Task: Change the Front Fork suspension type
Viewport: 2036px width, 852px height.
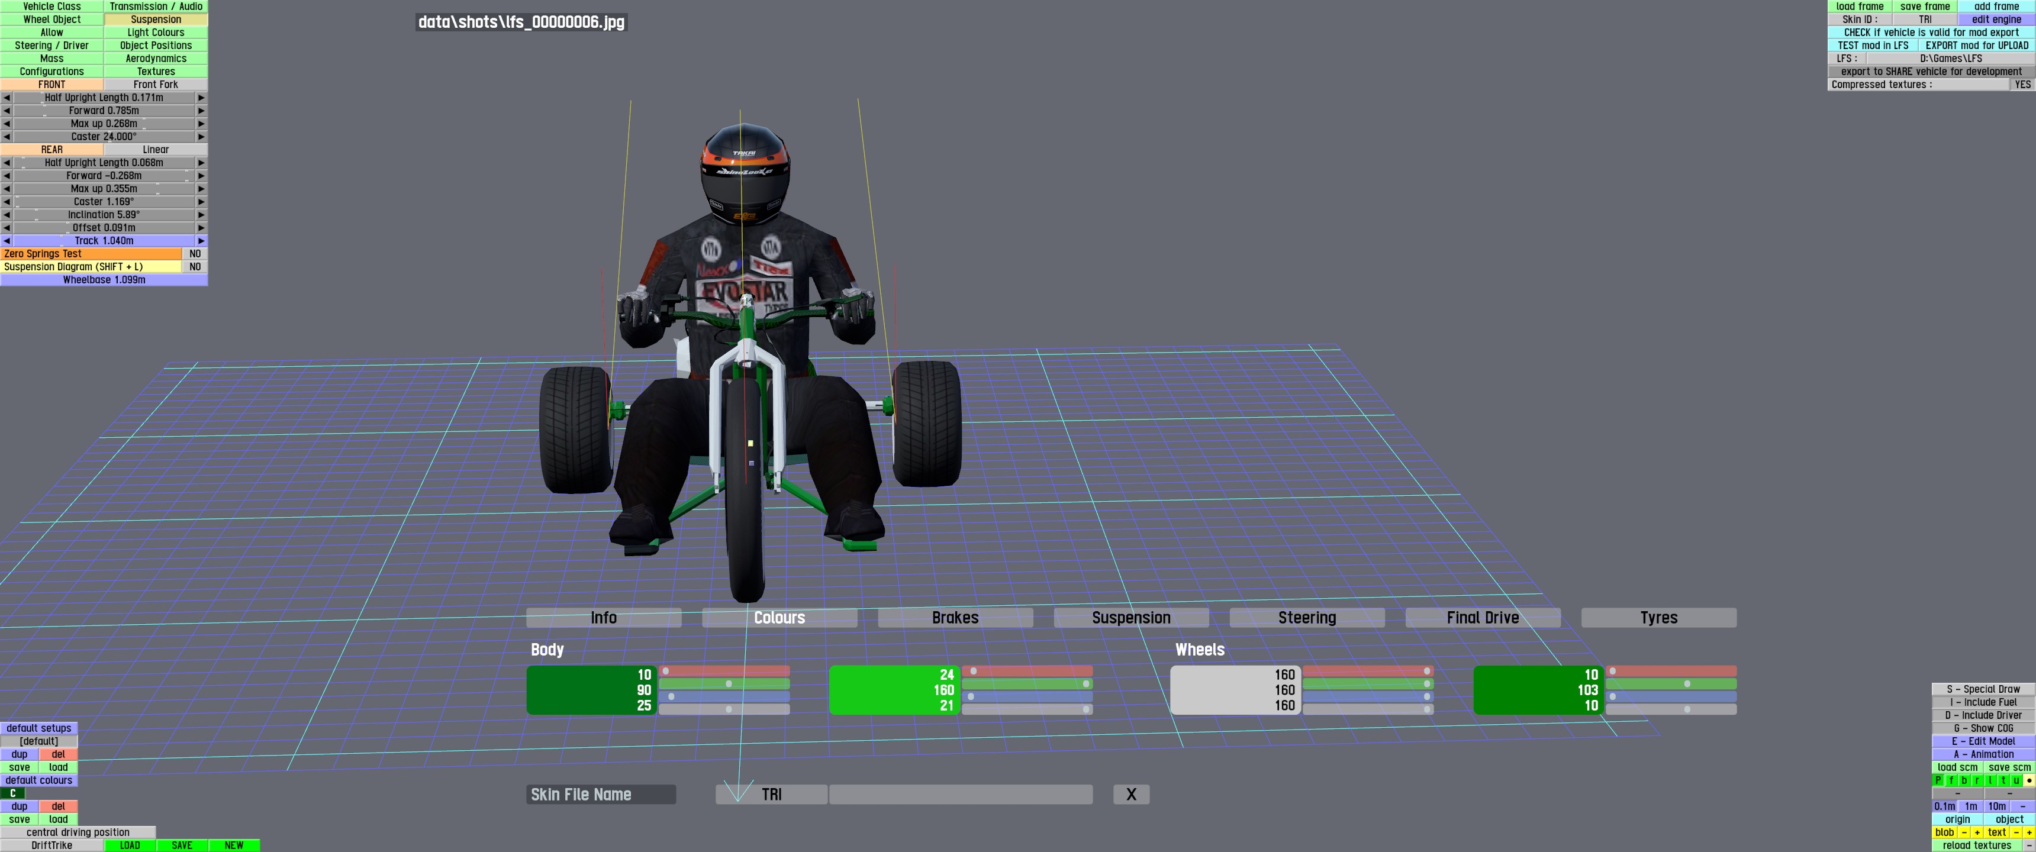Action: click(156, 85)
